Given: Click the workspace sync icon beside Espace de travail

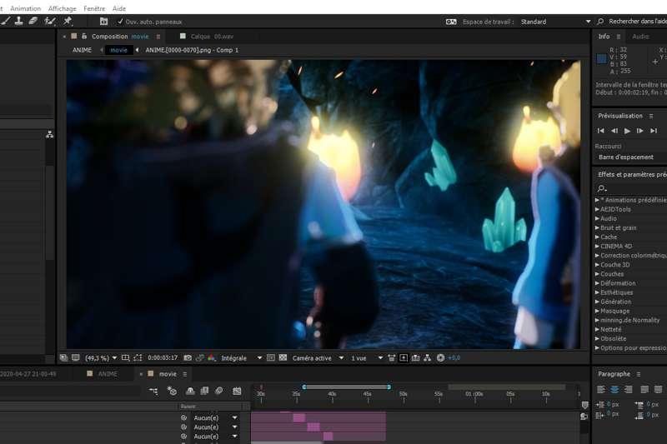Looking at the screenshot, I should click(x=451, y=22).
